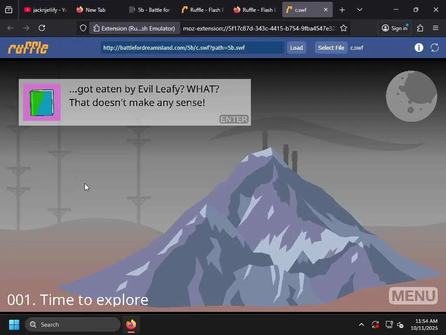The image size is (446, 335).
Task: Open the Firefox application menu
Action: click(436, 28)
